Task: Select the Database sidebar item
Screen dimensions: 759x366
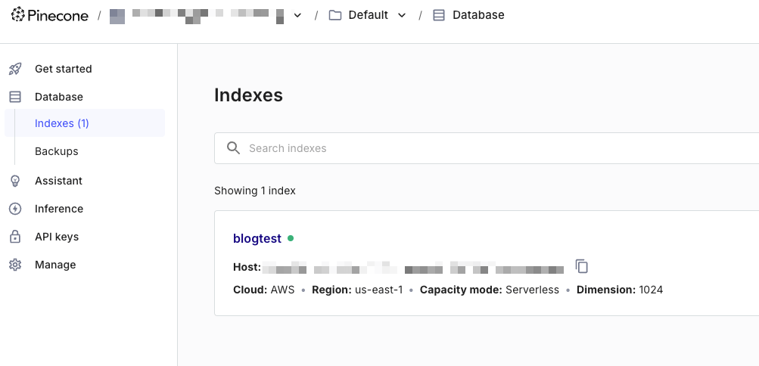Action: (x=58, y=97)
